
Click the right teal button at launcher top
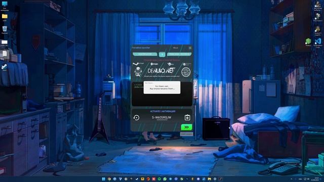(179, 54)
